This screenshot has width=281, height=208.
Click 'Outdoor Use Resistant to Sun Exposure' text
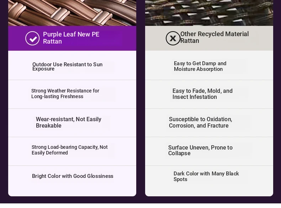[x=67, y=66]
